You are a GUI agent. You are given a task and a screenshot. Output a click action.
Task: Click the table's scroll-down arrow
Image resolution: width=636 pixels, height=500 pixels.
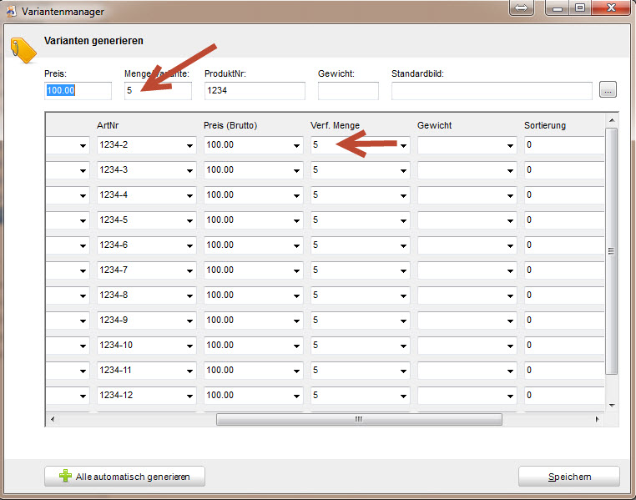point(612,405)
